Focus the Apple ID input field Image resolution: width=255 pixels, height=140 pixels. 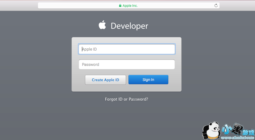coord(127,49)
